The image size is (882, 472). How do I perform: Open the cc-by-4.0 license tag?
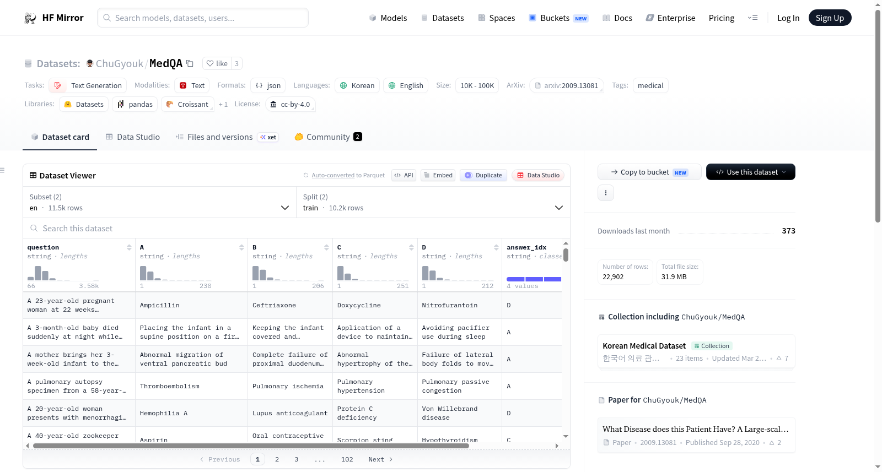pyautogui.click(x=291, y=104)
